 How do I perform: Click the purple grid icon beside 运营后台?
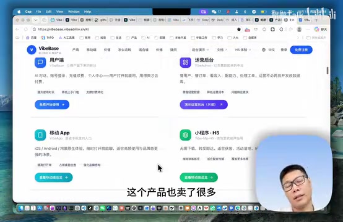click(x=185, y=62)
